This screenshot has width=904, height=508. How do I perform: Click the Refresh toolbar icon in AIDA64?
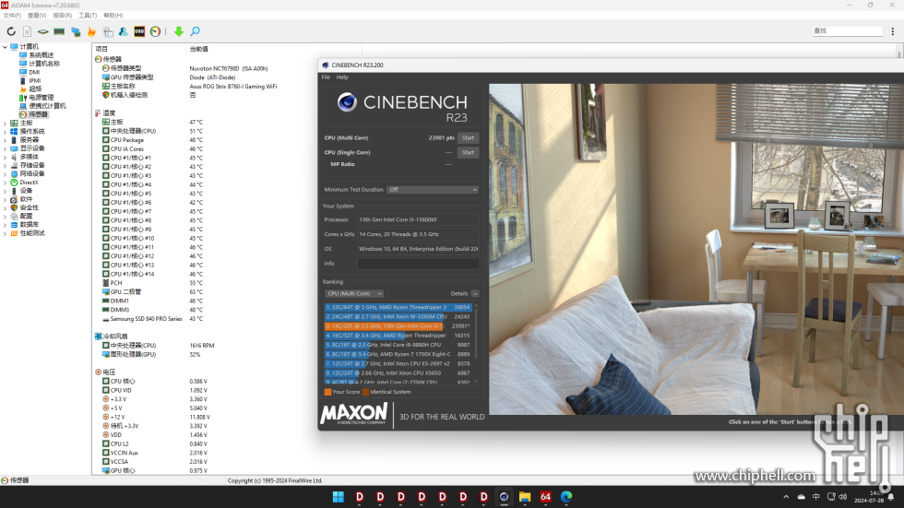(11, 31)
